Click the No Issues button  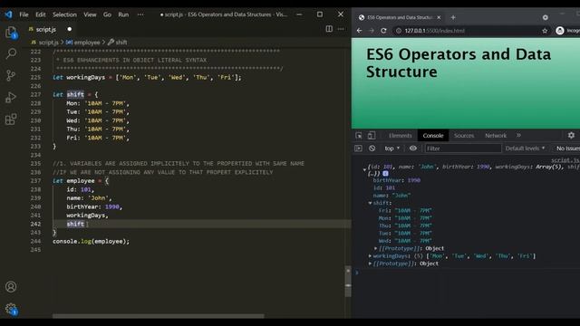tap(567, 149)
